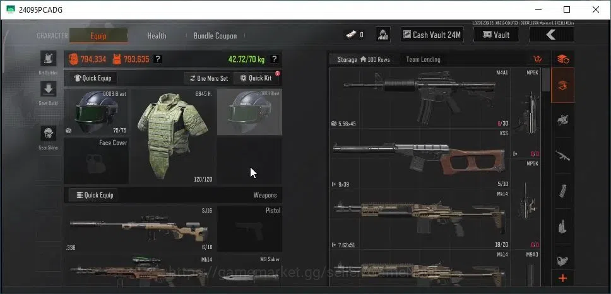Click the empty Pistol slot

[249, 228]
